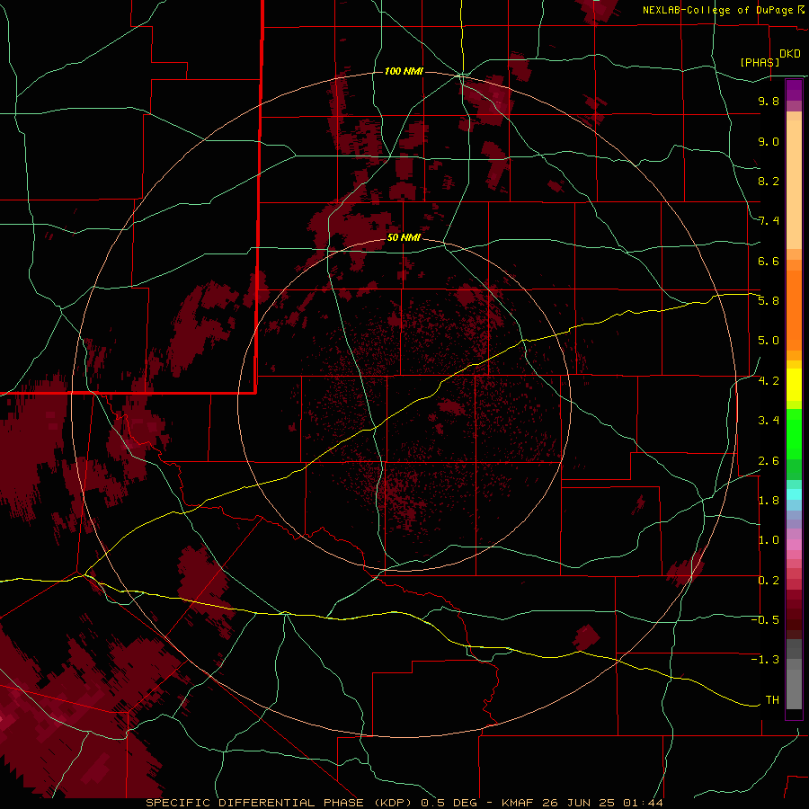
Task: Select the 3.4 value on the color scale
Action: (x=769, y=421)
